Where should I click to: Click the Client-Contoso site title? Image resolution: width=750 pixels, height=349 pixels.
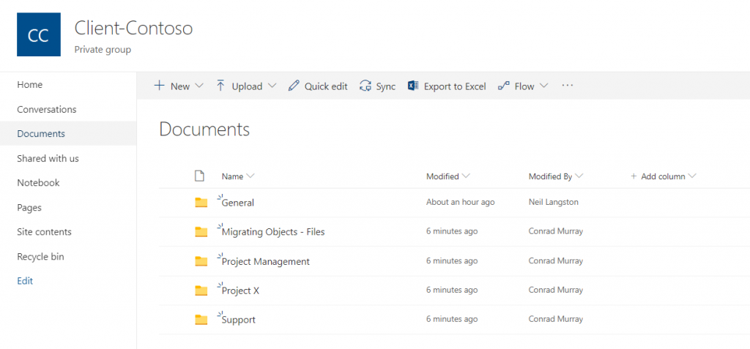point(133,29)
